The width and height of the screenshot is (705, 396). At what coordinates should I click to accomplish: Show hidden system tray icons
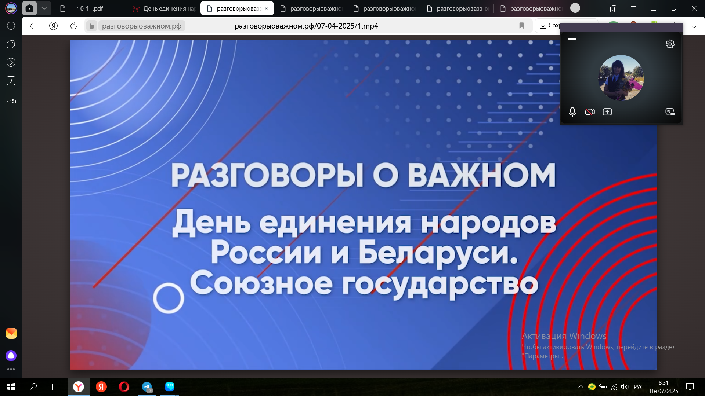point(581,387)
